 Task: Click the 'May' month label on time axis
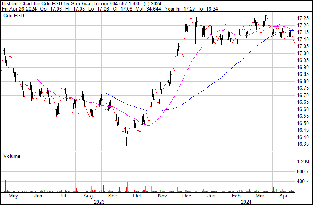point(13,196)
